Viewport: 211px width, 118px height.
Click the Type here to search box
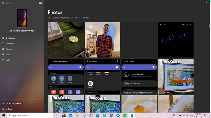click(30, 115)
